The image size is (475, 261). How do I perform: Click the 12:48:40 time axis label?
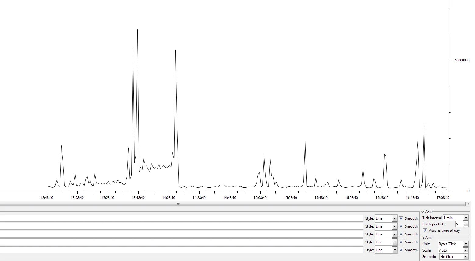click(47, 198)
